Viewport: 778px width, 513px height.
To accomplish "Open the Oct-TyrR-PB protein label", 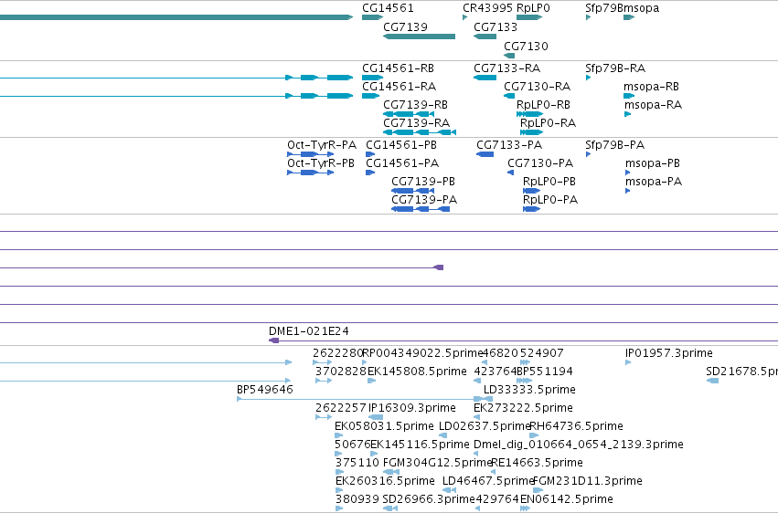I will click(321, 163).
